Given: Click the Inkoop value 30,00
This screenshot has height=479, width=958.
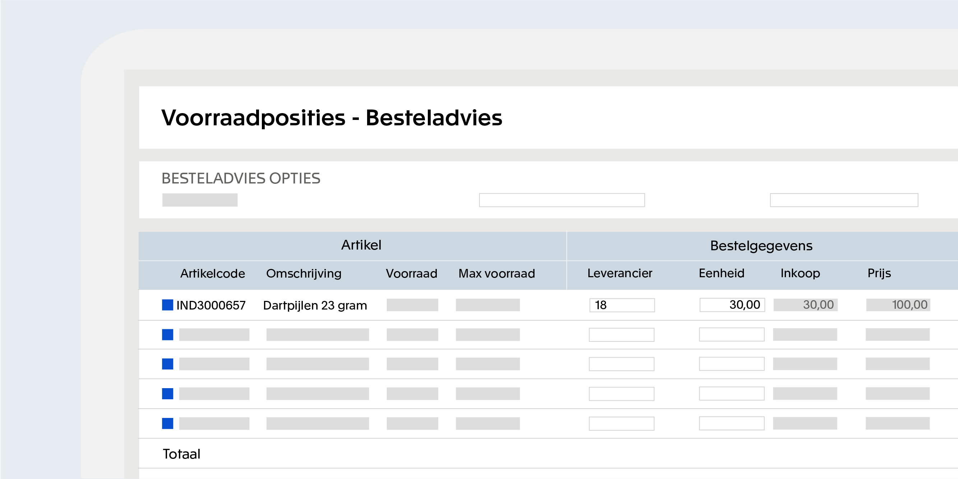Looking at the screenshot, I should (806, 305).
